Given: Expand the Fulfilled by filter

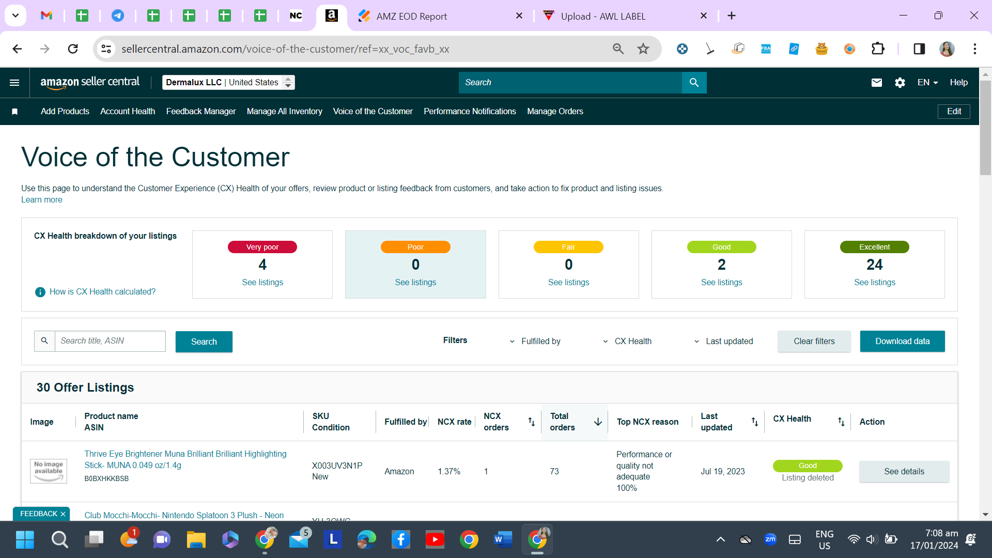Looking at the screenshot, I should pos(535,342).
